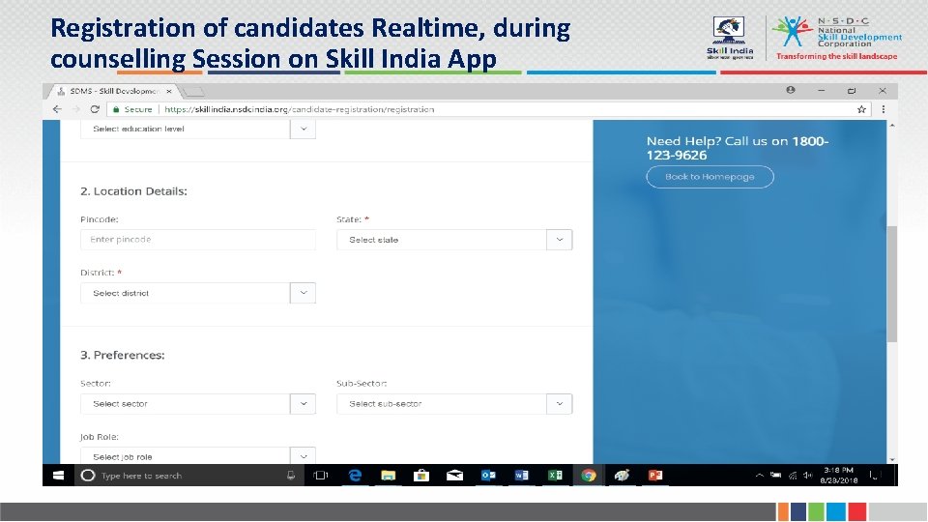Open the Select state dropdown
928x522 pixels.
point(454,240)
